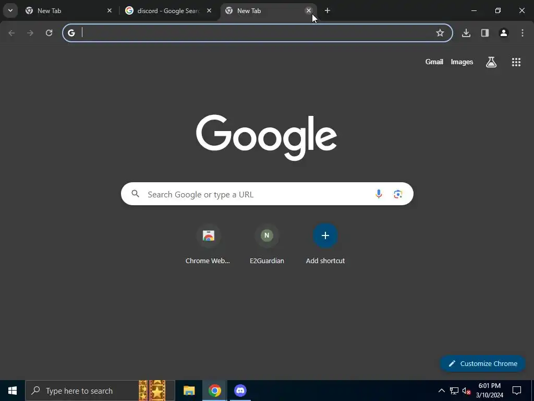534x401 pixels.
Task: Open the Chrome Web Store shortcut
Action: [208, 244]
